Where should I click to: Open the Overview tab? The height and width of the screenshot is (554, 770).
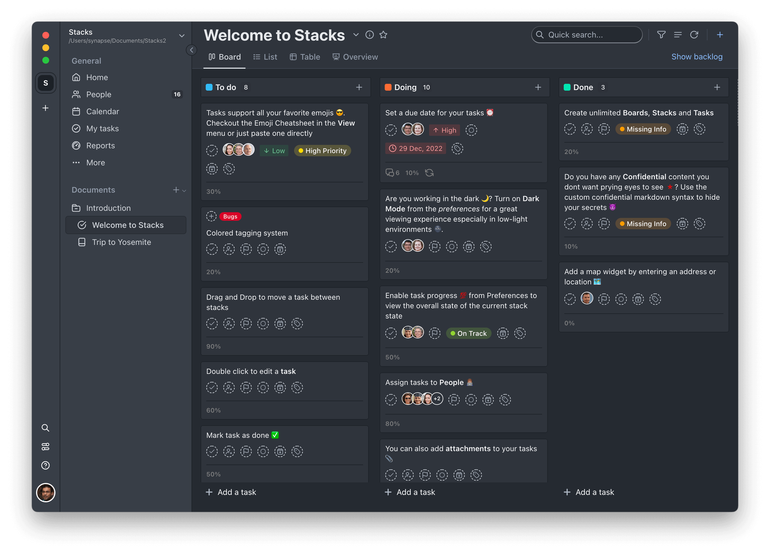coord(355,57)
